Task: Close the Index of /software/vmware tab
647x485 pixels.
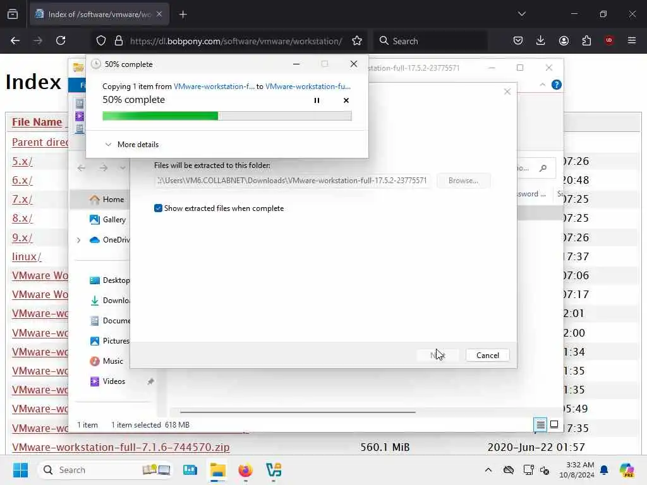Action: click(x=159, y=14)
